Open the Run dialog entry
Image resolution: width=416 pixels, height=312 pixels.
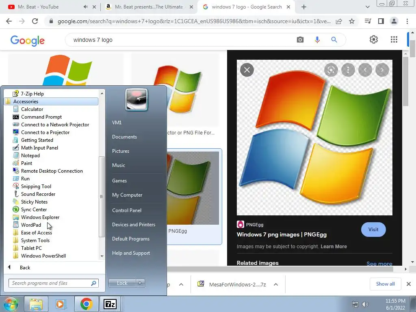pyautogui.click(x=25, y=178)
